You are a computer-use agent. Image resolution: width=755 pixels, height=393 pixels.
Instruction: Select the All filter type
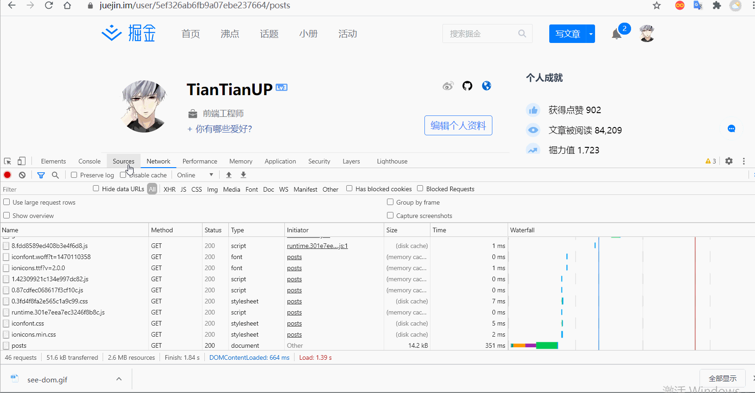coord(152,189)
